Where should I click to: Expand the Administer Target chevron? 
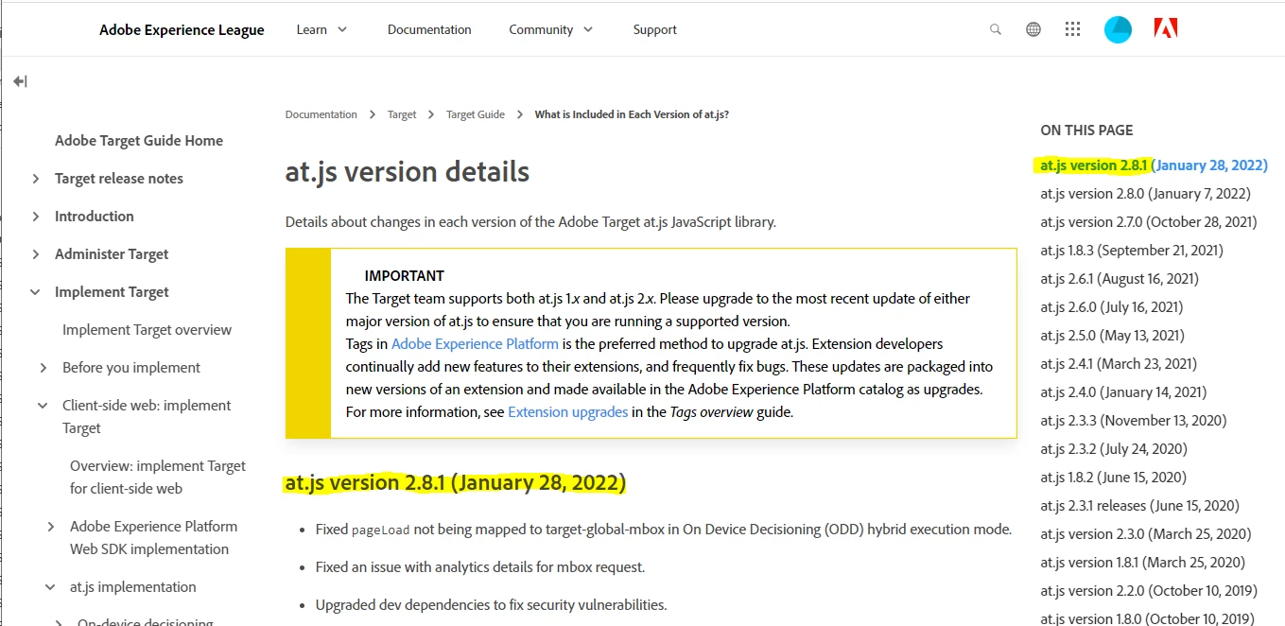[36, 254]
